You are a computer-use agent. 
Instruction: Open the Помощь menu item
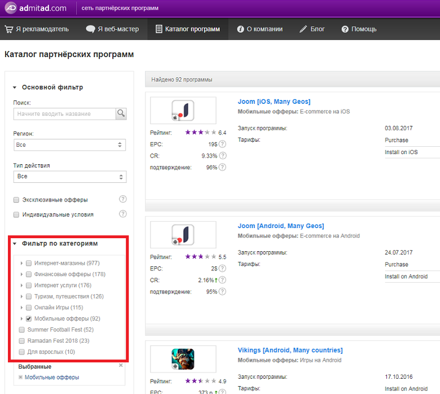point(359,29)
